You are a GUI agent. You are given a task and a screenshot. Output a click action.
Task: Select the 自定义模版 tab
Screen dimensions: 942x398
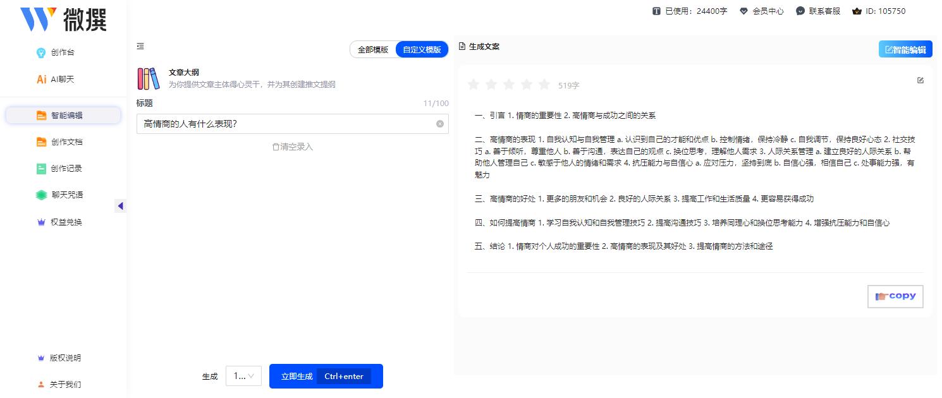[421, 49]
